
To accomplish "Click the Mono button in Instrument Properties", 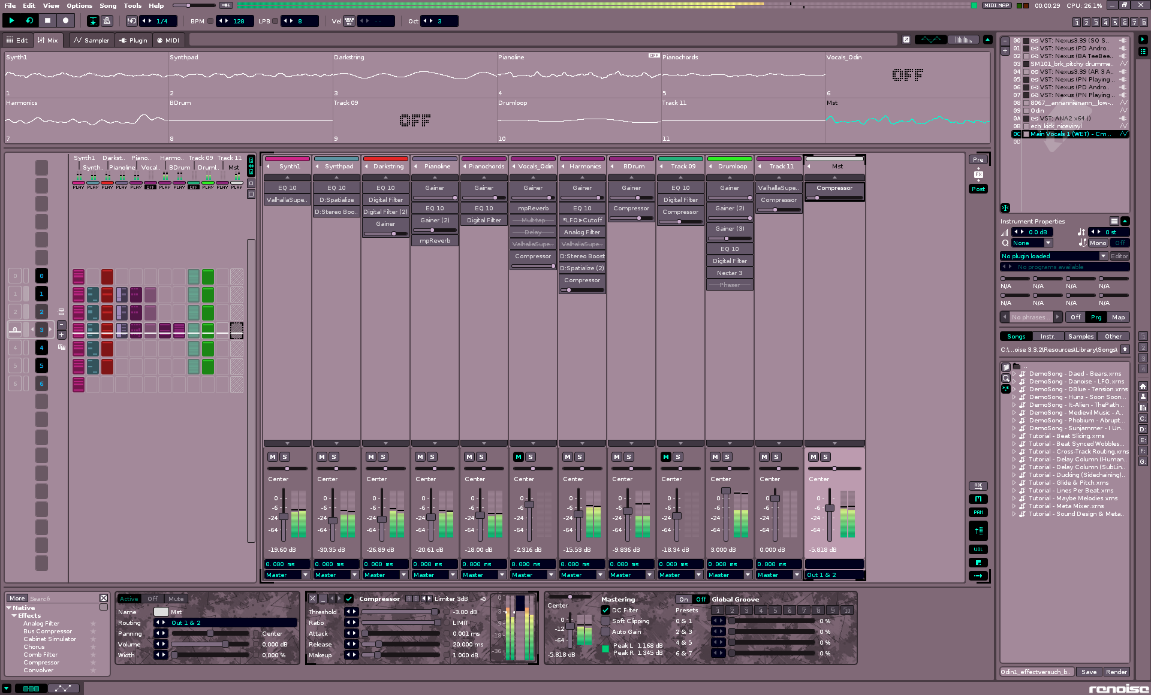I will click(x=1098, y=243).
